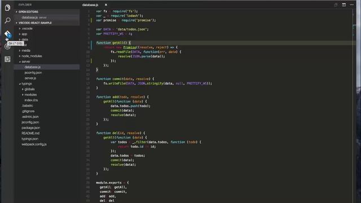The width and height of the screenshot is (361, 203).
Task: Open the webpack.config.js file
Action: pyautogui.click(x=34, y=144)
